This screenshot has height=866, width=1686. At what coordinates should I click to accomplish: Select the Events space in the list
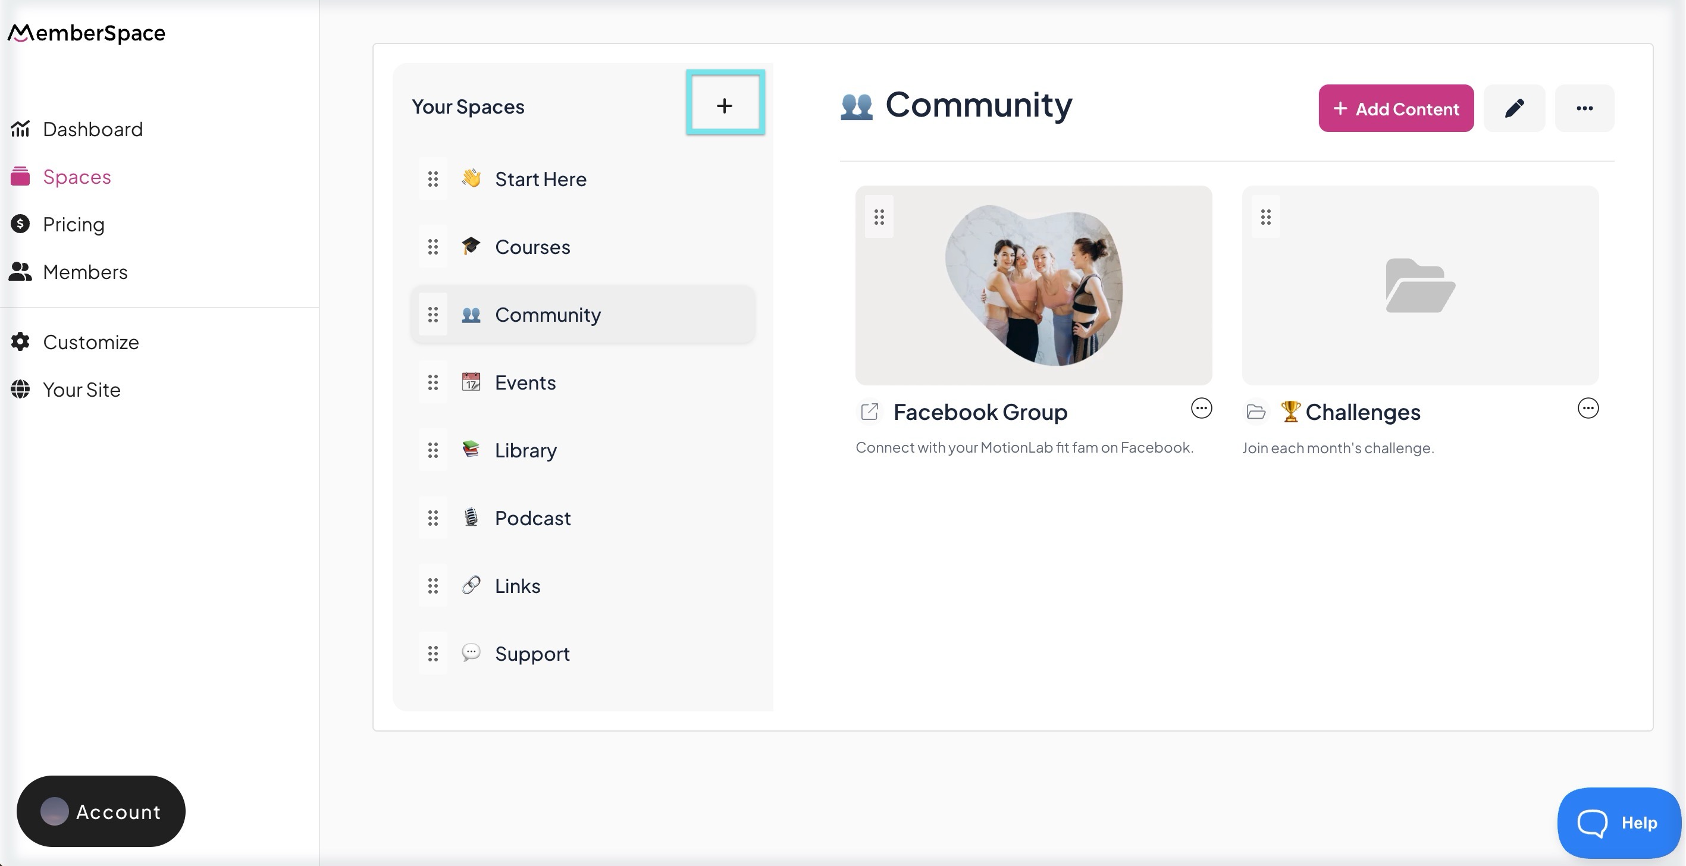click(x=525, y=382)
